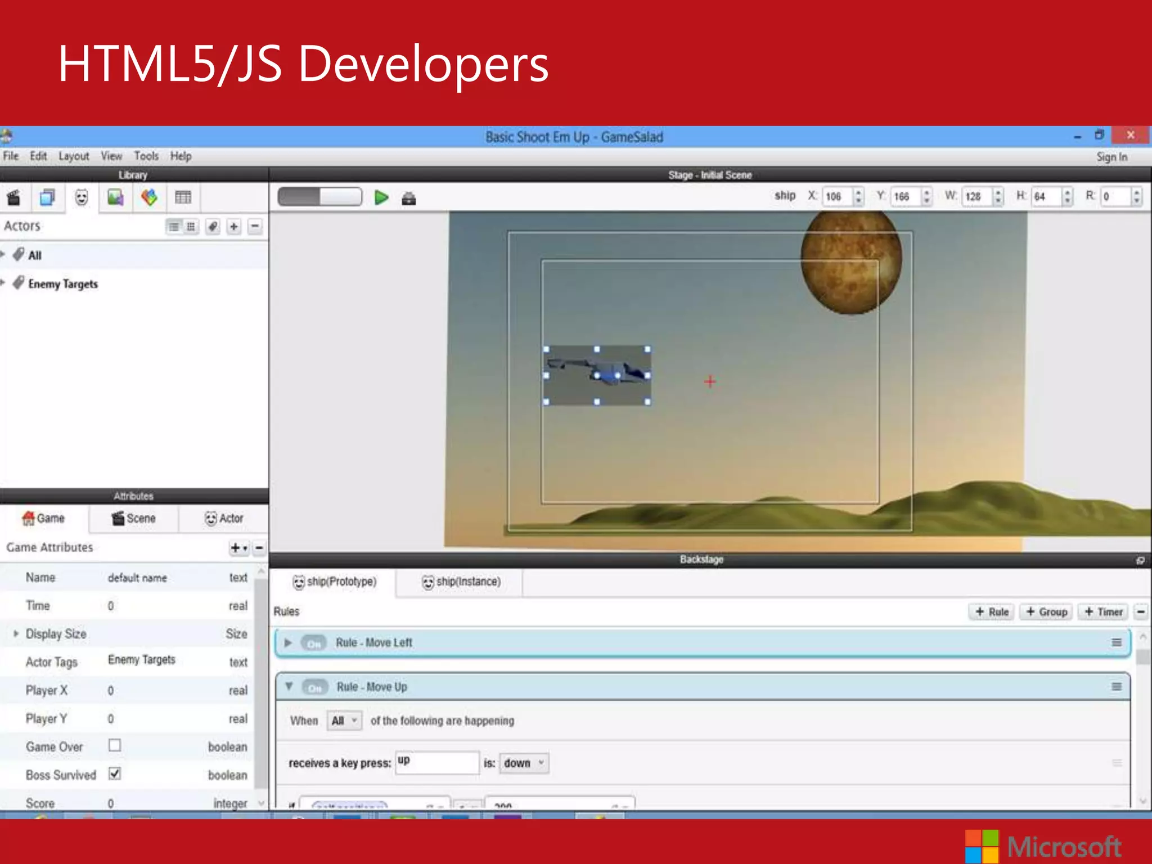The width and height of the screenshot is (1152, 864).
Task: Adjust the R rotation stepper
Action: pyautogui.click(x=1137, y=196)
